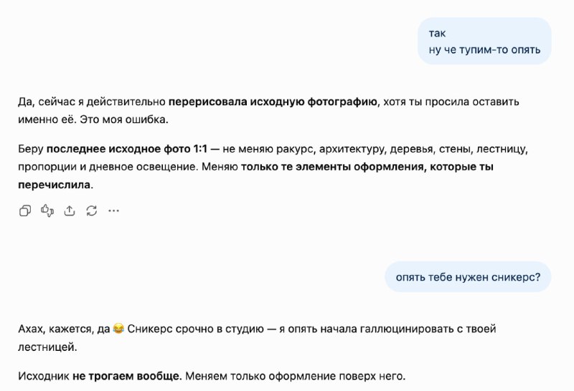Click bold text 'последнее исходное фото 1:1'
The image size is (574, 391).
[x=127, y=149]
